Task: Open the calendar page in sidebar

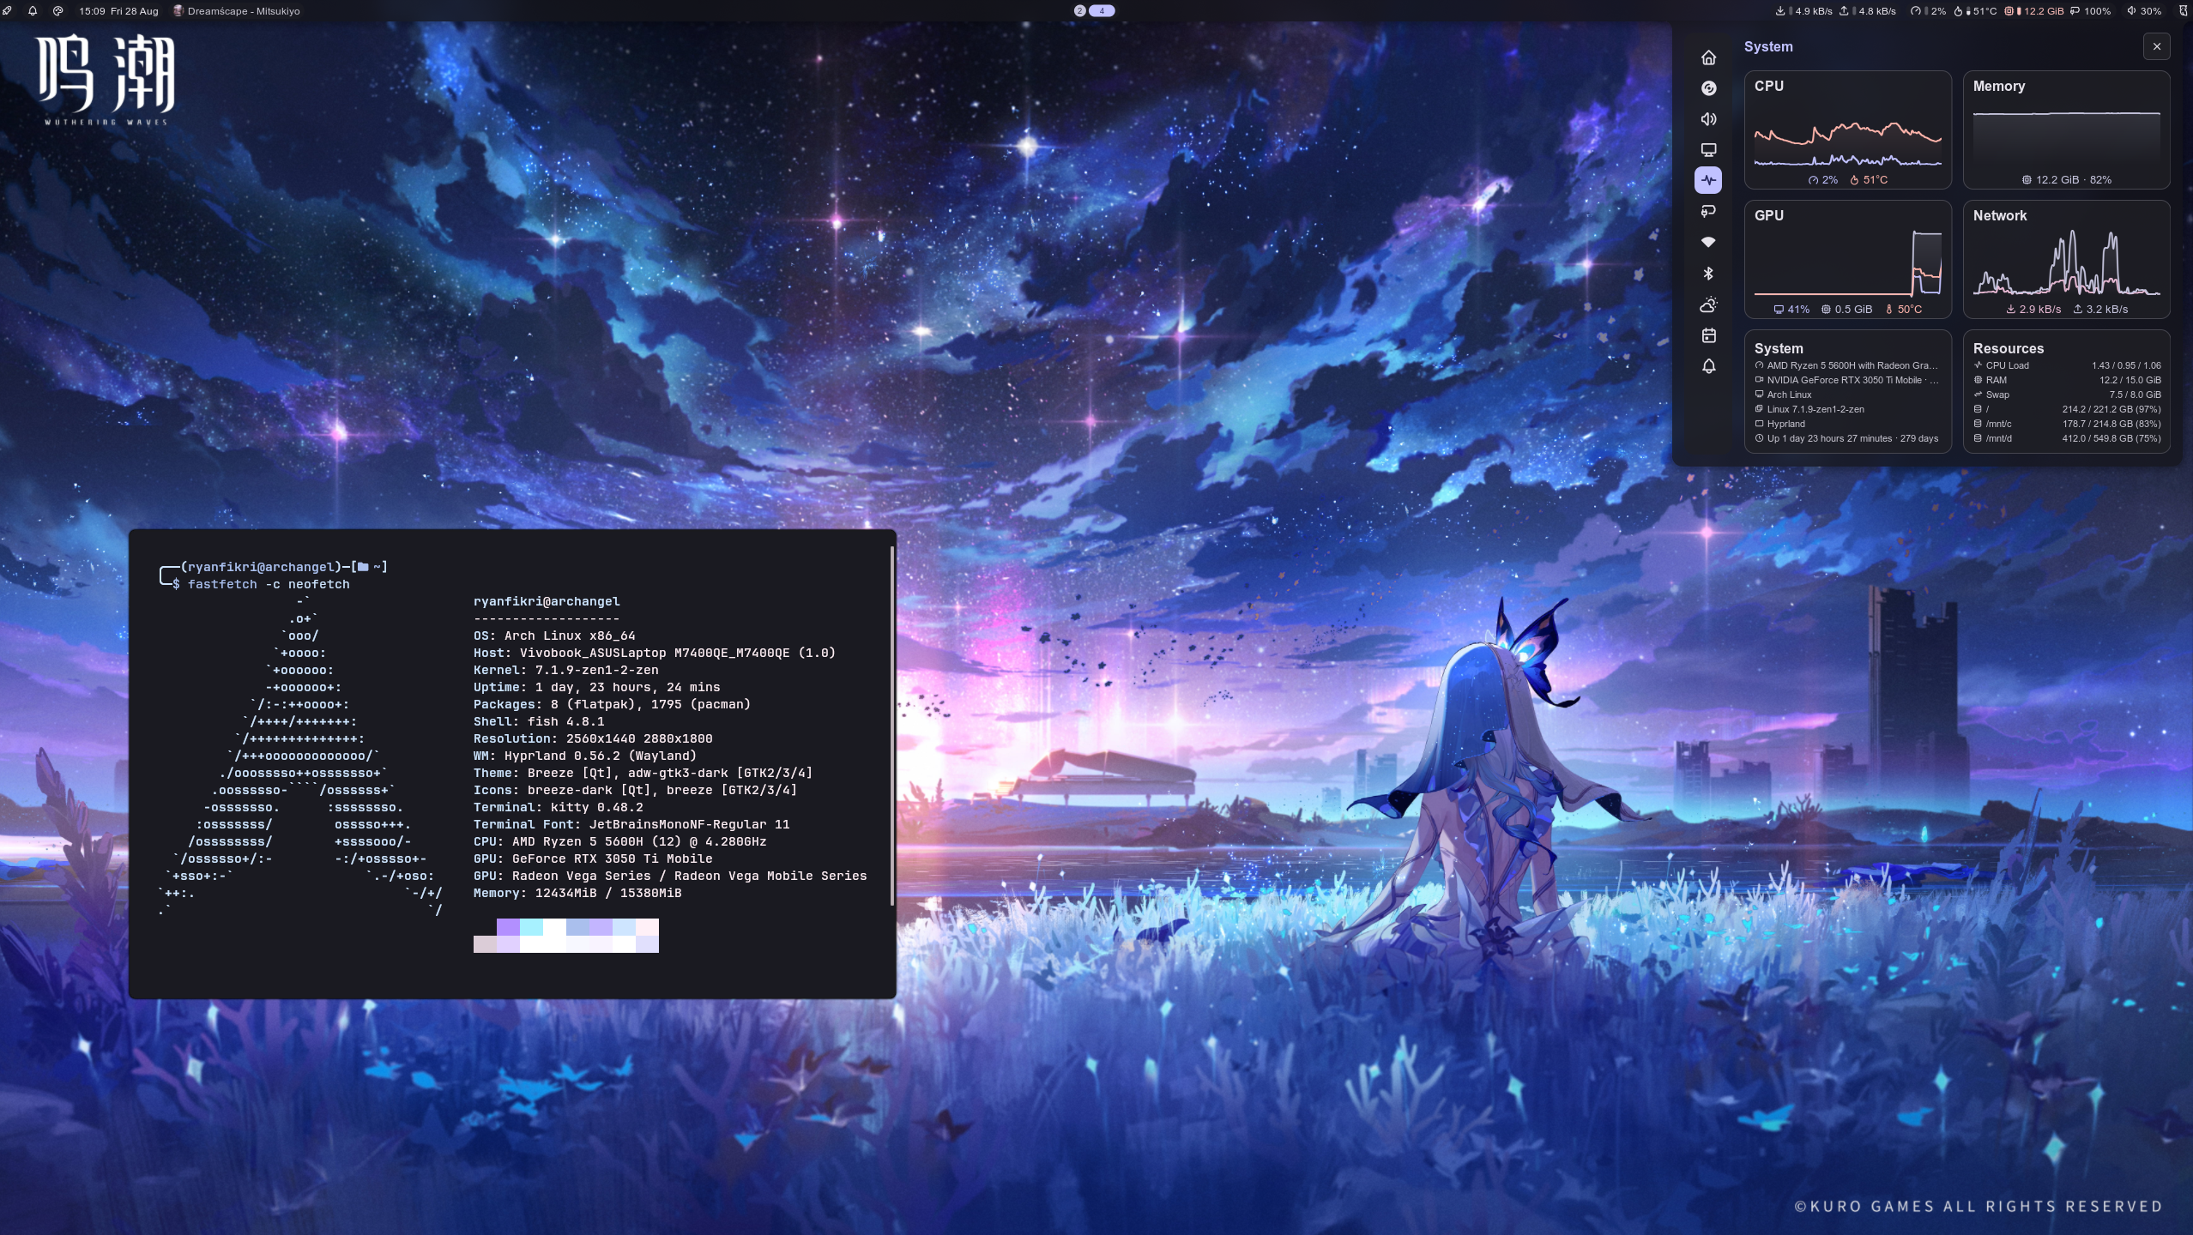Action: (x=1708, y=335)
